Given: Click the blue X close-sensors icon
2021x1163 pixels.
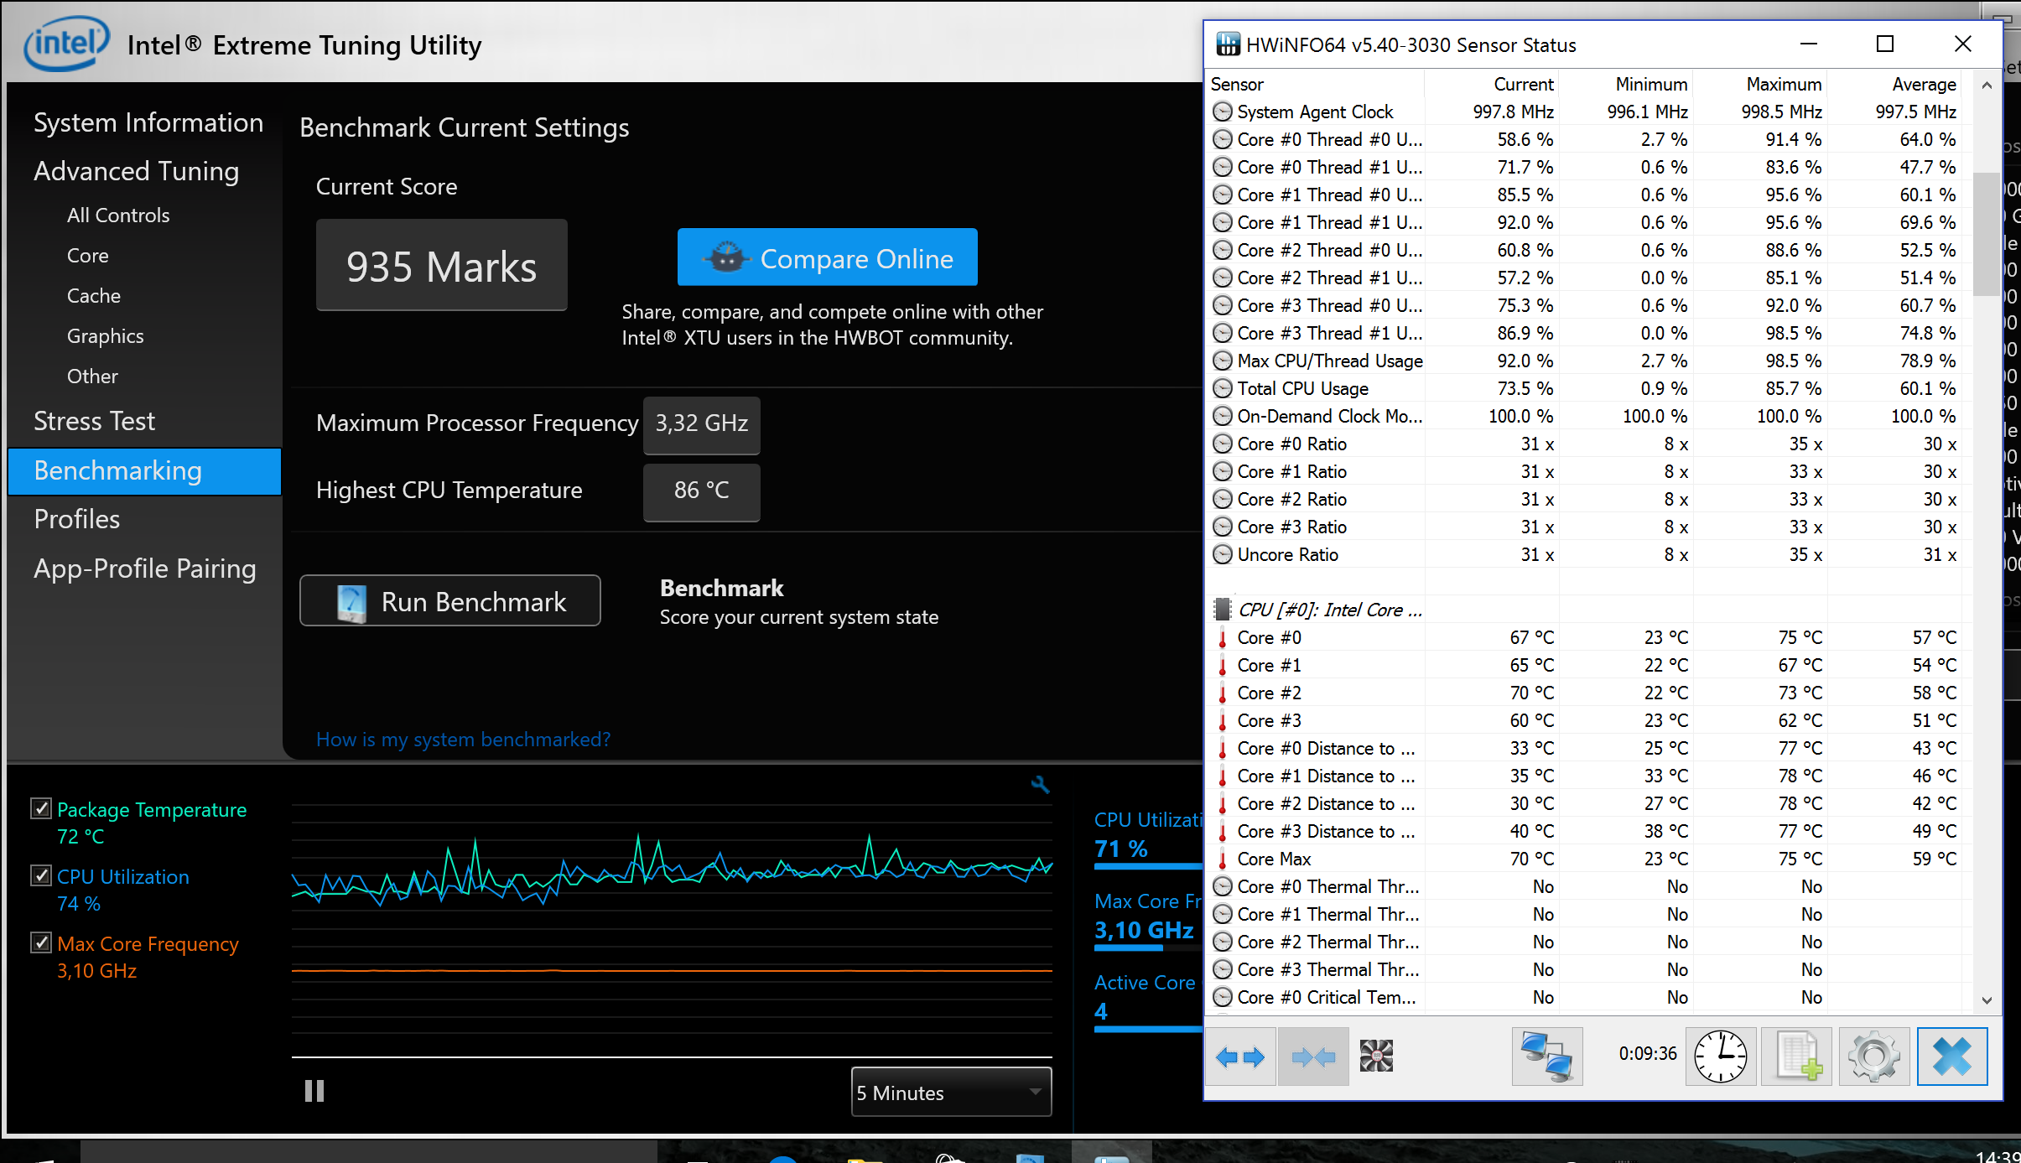Looking at the screenshot, I should (1951, 1057).
